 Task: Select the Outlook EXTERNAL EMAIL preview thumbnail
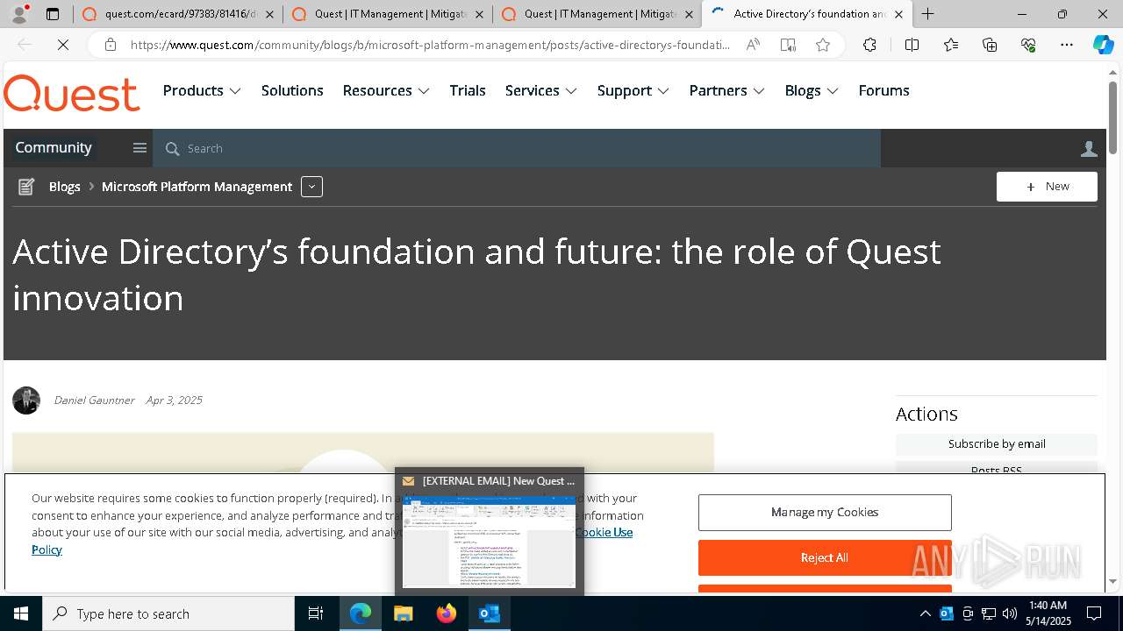tap(490, 532)
